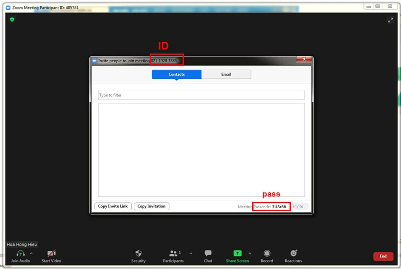401x269 pixels.
Task: Click the greyed Invite button
Action: [298, 206]
